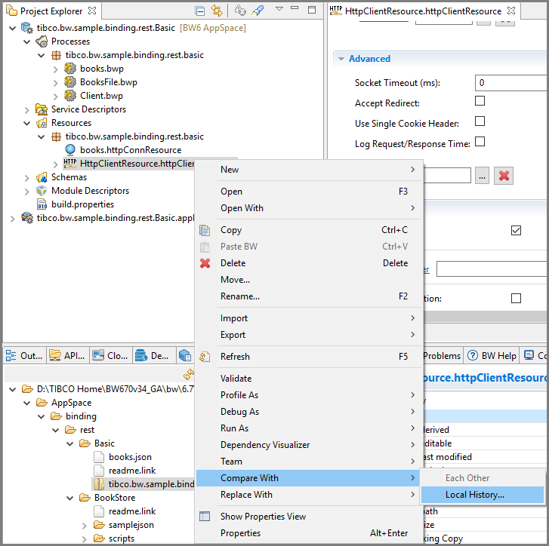Click Socket Timeout input field

point(511,83)
